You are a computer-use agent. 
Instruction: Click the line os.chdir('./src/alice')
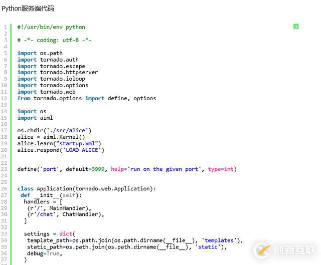[55, 130]
